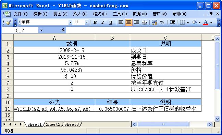Image resolution: width=222 pixels, height=135 pixels.
Task: Click the Format Painter brush icon
Action: click(x=8, y=22)
